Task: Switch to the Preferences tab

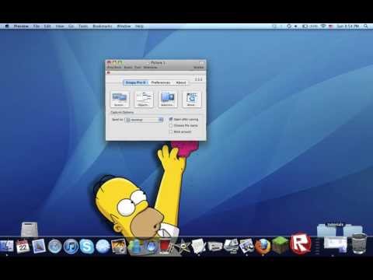Action: (x=161, y=82)
